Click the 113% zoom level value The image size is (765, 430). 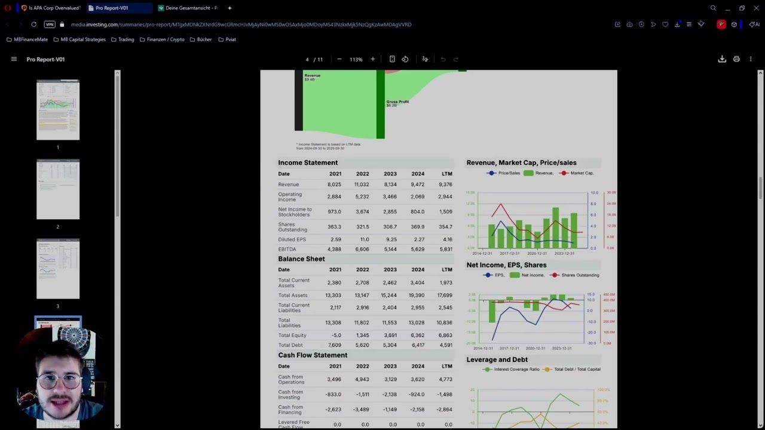click(x=356, y=59)
